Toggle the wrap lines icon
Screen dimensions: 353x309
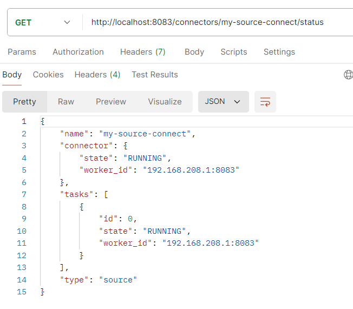[265, 102]
